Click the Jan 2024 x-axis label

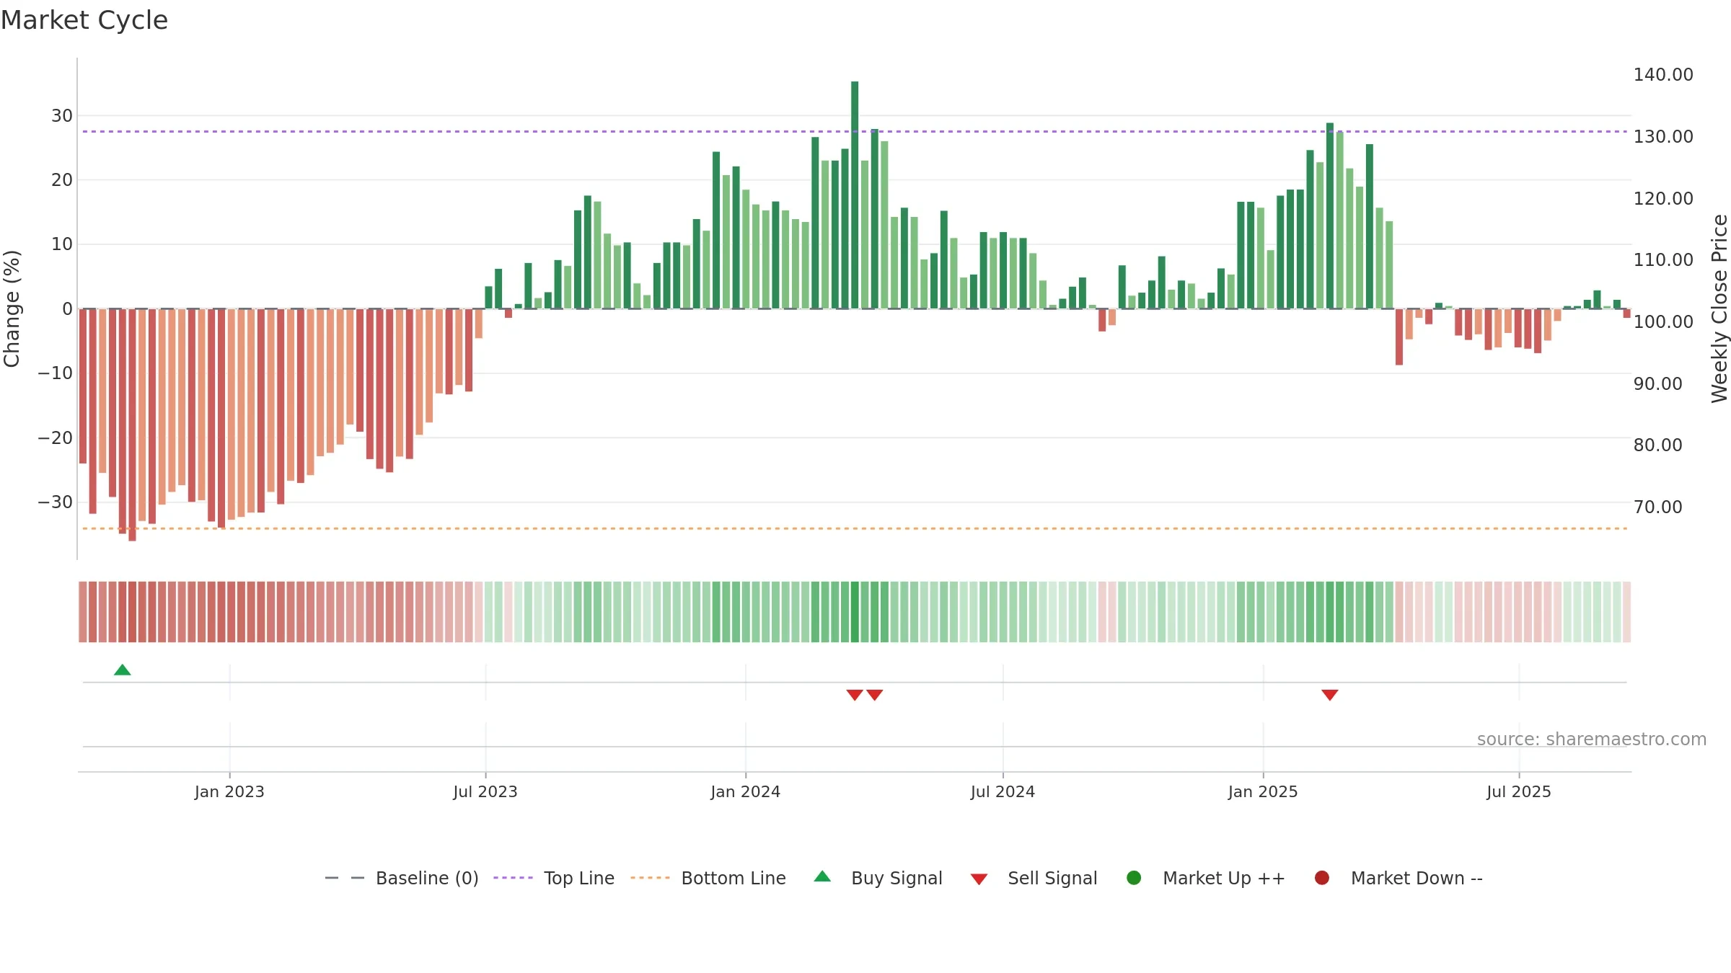[x=745, y=791]
